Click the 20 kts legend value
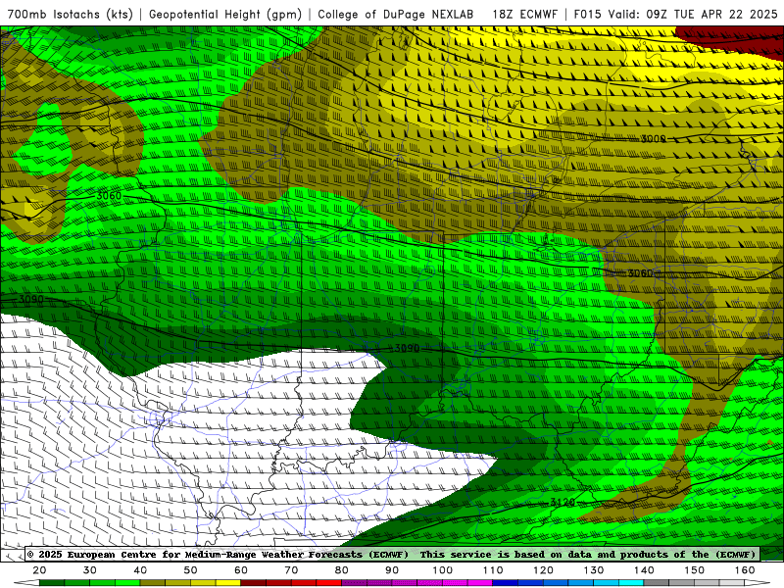 tap(39, 570)
